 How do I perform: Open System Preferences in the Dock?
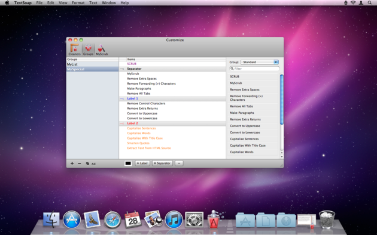[194, 219]
